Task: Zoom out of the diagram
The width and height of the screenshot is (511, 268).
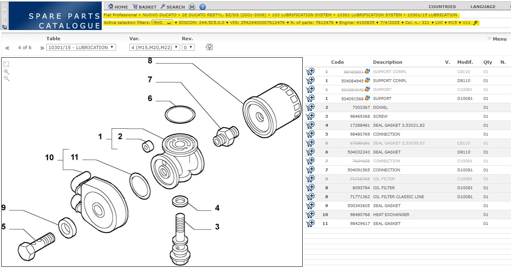Action: [x=7, y=78]
